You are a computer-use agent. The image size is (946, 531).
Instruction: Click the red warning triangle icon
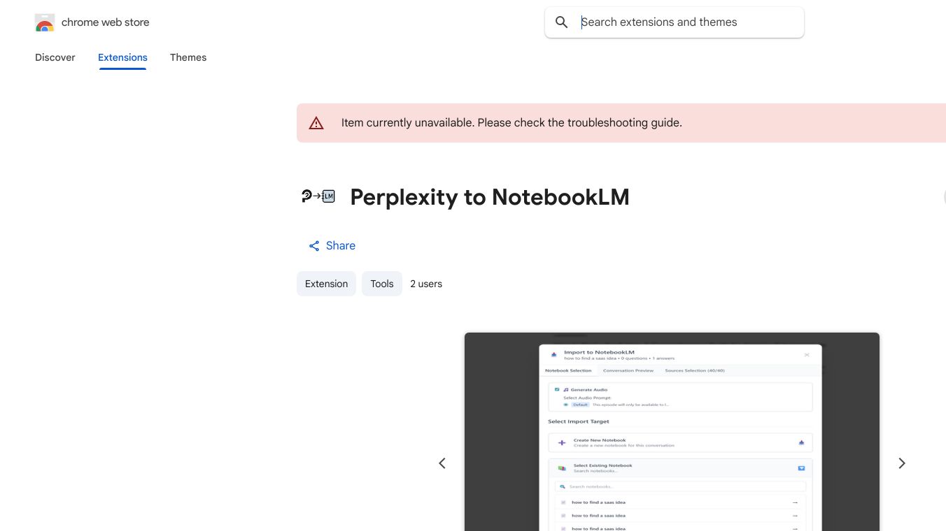[316, 123]
